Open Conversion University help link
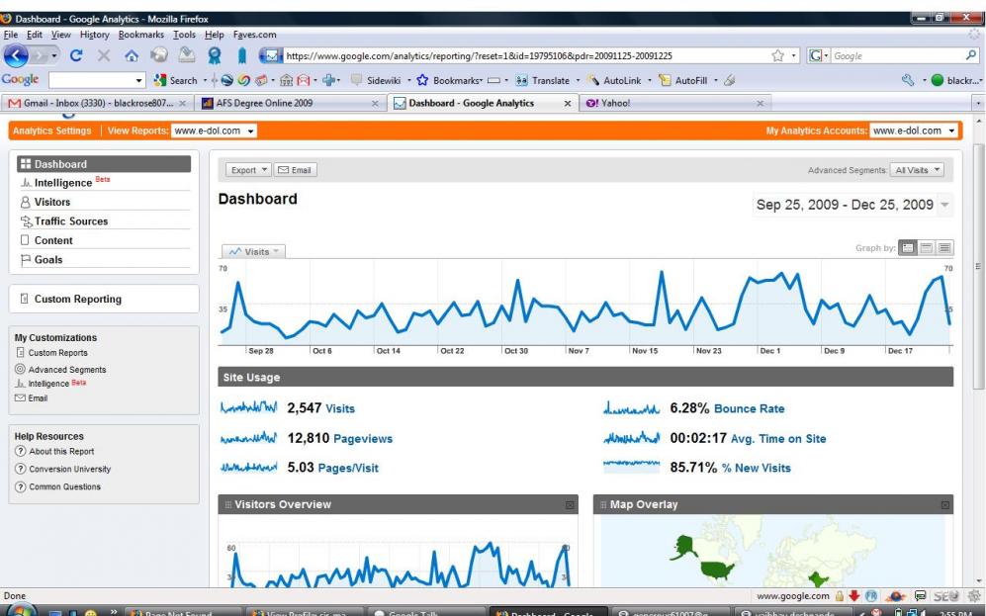The width and height of the screenshot is (986, 616). 70,469
